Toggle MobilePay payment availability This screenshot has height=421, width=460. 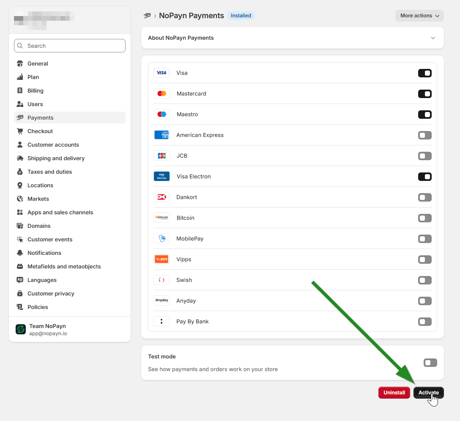click(424, 238)
